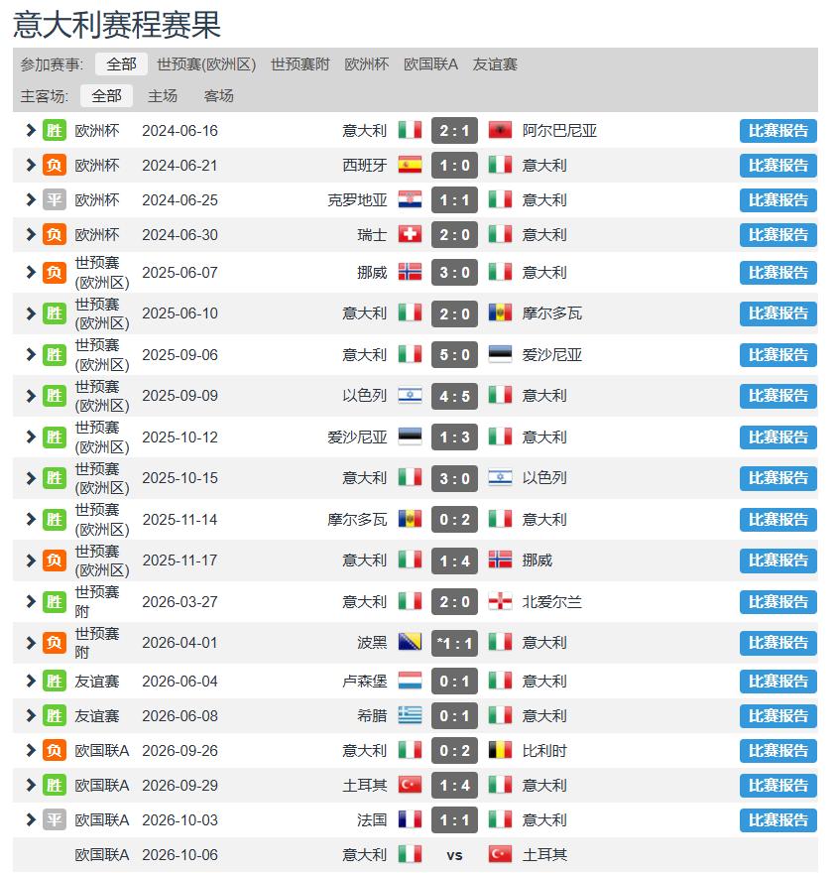Image resolution: width=836 pixels, height=873 pixels.
Task: Select the 世预赛附 competition filter
Action: [x=300, y=64]
